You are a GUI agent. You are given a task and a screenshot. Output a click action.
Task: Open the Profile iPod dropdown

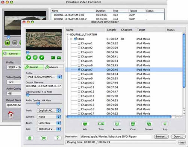44,77
